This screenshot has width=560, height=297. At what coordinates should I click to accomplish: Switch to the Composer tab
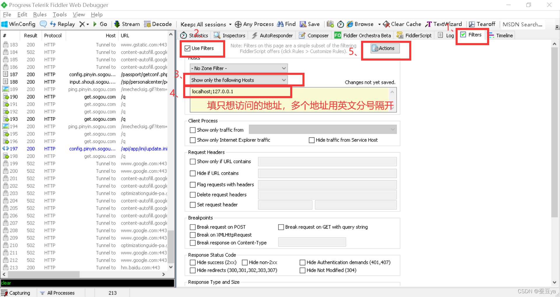click(x=314, y=36)
